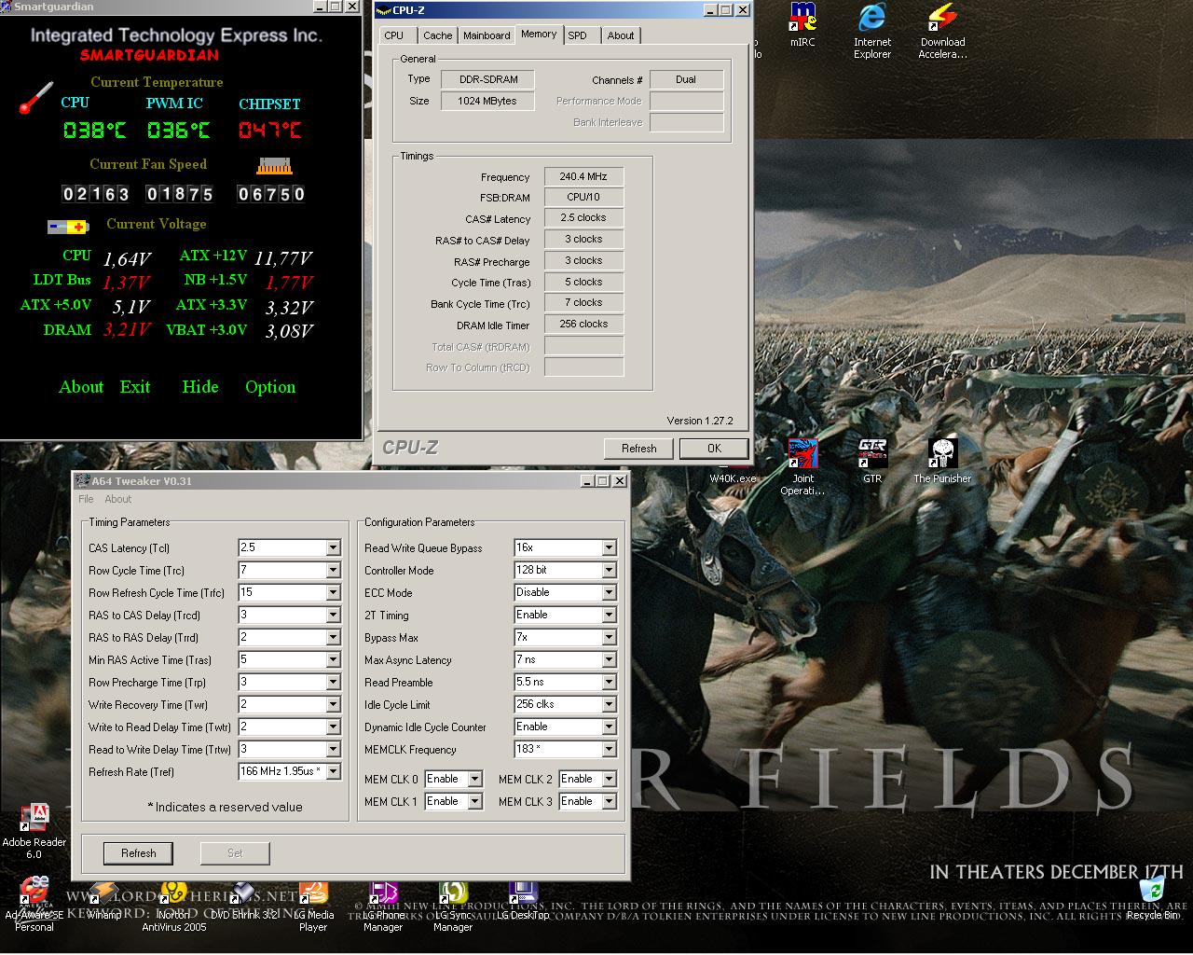
Task: Click CPU-Z title bar icon
Action: tap(383, 10)
